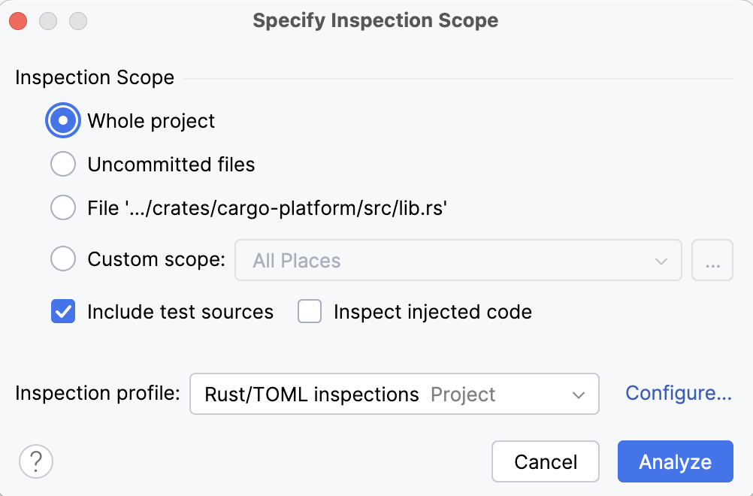Open help via the question mark icon
753x496 pixels.
(x=36, y=461)
